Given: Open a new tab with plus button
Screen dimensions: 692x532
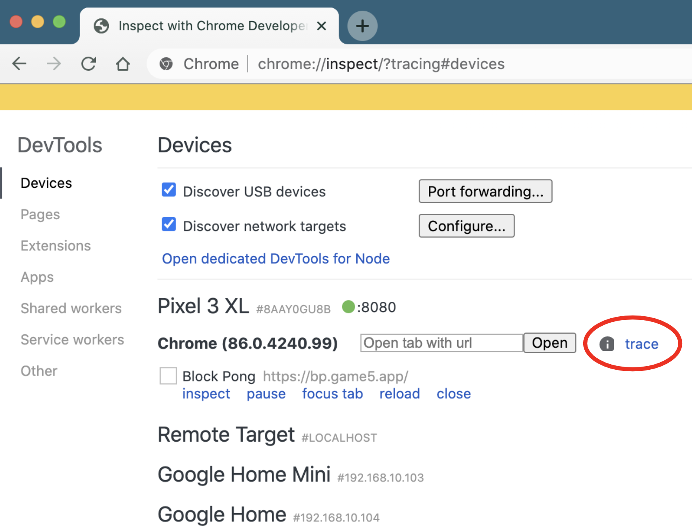Looking at the screenshot, I should 362,26.
